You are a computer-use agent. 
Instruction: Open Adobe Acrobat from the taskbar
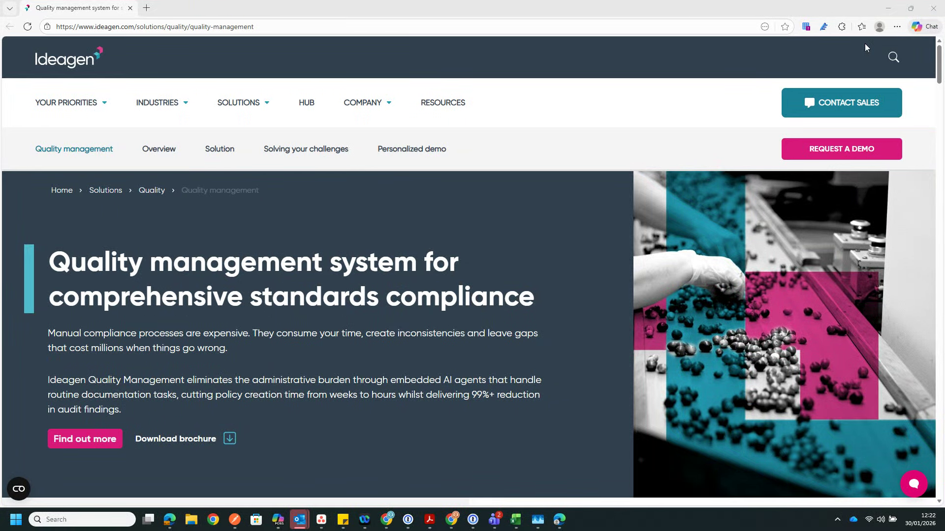(430, 519)
